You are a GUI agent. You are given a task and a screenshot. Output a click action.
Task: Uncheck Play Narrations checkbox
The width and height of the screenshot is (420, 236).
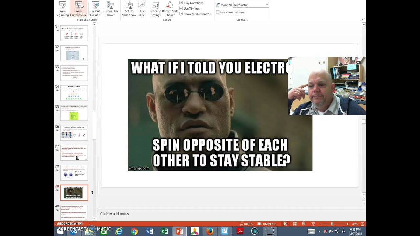tap(181, 3)
